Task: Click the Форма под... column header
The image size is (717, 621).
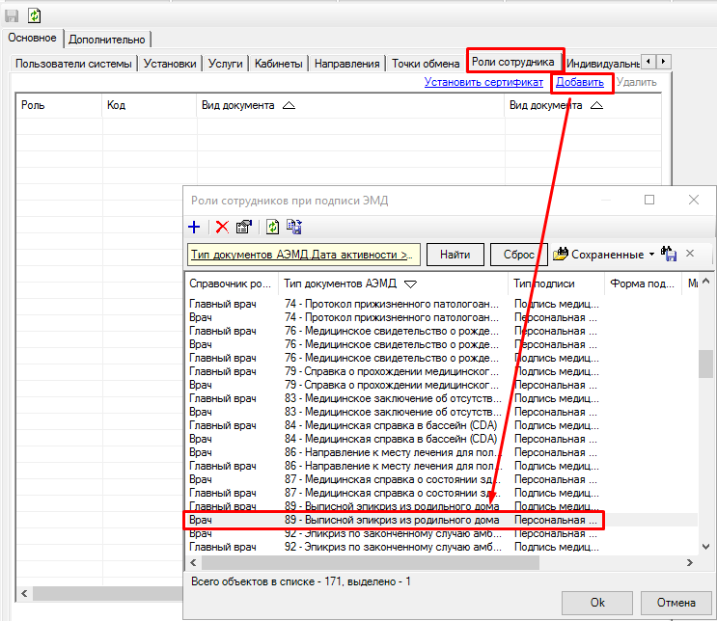Action: pos(643,283)
